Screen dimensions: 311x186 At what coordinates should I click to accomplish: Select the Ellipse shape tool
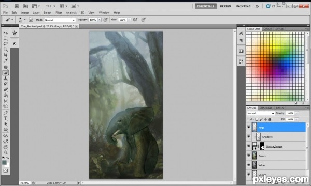click(6, 130)
